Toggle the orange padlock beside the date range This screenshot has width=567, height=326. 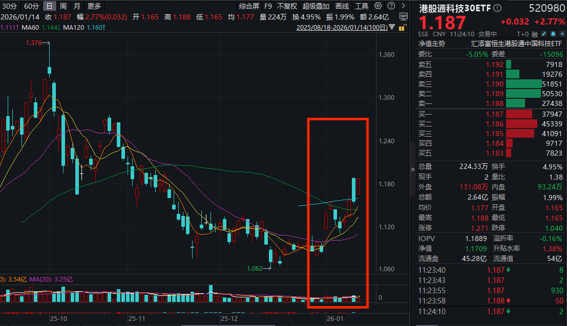click(x=403, y=28)
